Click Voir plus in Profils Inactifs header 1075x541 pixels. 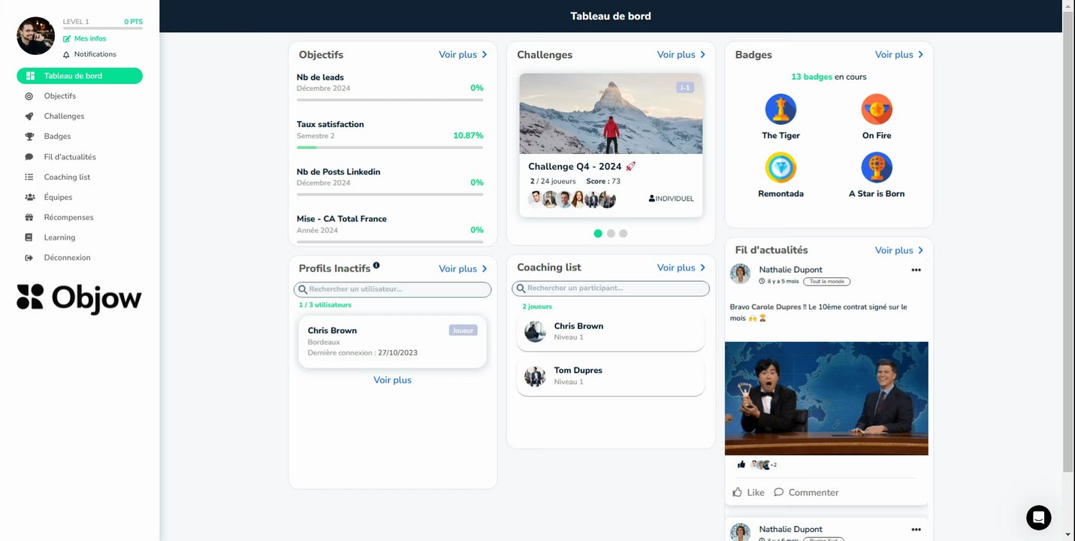[463, 269]
